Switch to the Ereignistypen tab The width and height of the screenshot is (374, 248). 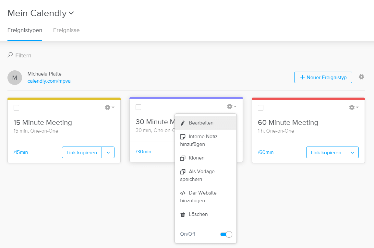click(x=25, y=30)
